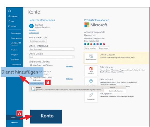Viewport: 150px width, 127px height.
Task: Click the Abonnementprodukt heading
Action: click(x=95, y=32)
